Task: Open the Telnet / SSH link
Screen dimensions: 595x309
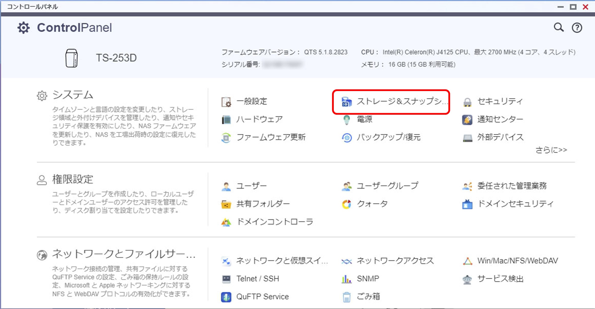Action: [257, 279]
